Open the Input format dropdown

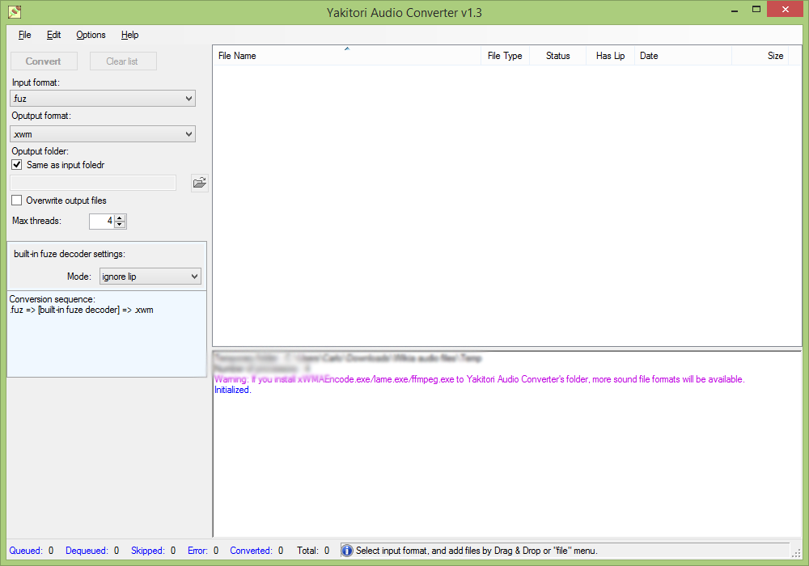click(x=103, y=99)
